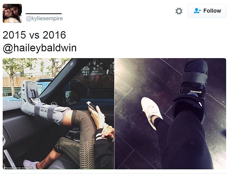Open the gear settings icon

(179, 11)
